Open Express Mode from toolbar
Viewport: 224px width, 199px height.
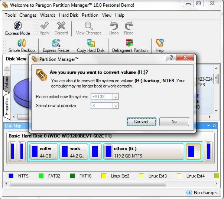tap(17, 29)
